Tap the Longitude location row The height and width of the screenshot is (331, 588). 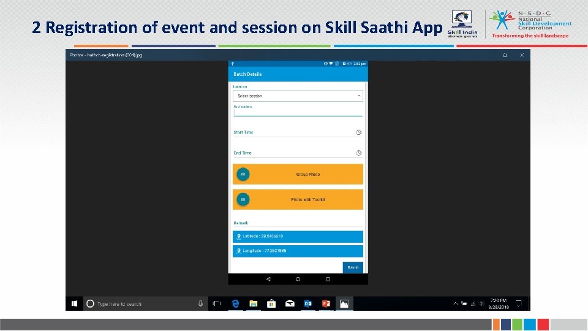(298, 251)
